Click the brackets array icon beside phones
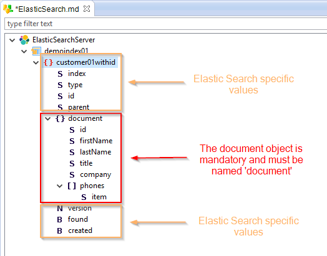Viewport: 327px width, 256px height. click(72, 186)
